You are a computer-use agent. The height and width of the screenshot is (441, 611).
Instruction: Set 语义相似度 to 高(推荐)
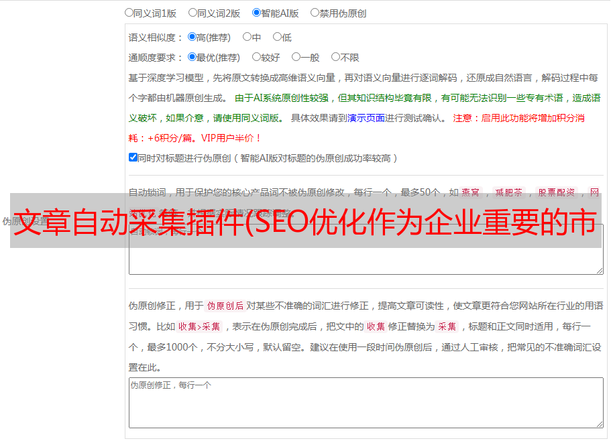(192, 37)
